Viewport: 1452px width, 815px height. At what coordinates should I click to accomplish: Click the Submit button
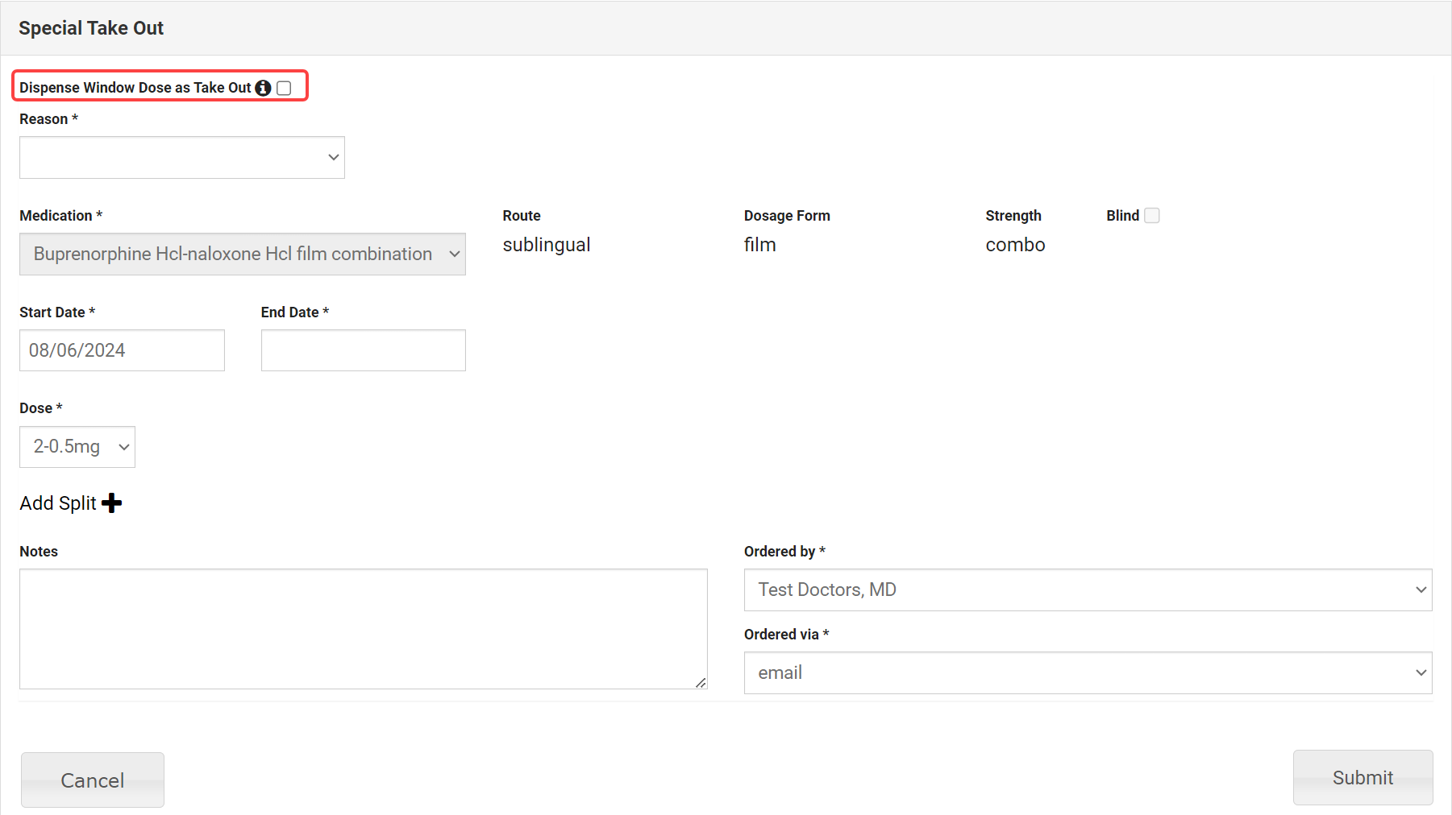coord(1362,778)
